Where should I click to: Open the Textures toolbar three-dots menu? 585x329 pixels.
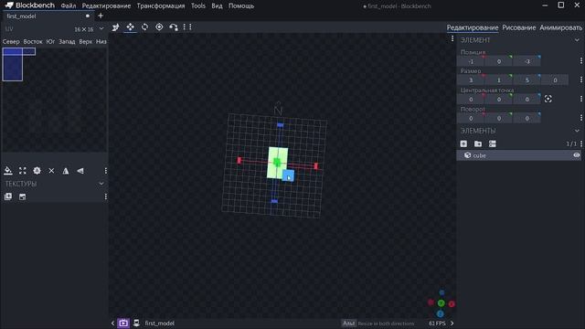[106, 196]
